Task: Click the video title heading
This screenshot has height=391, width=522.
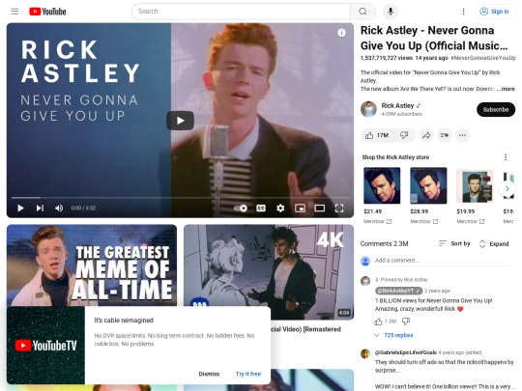Action: click(434, 38)
